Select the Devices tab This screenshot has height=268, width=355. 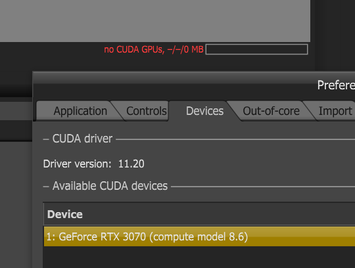click(204, 111)
